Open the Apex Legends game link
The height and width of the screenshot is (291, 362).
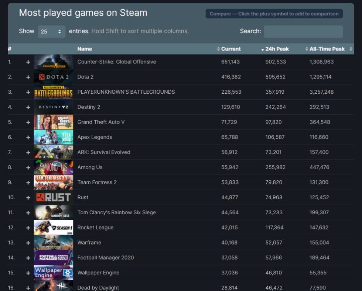(x=95, y=137)
